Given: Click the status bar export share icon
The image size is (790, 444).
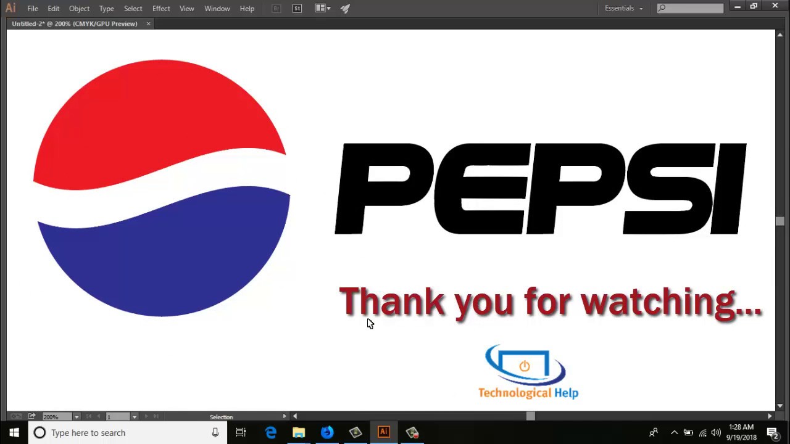Looking at the screenshot, I should [31, 417].
